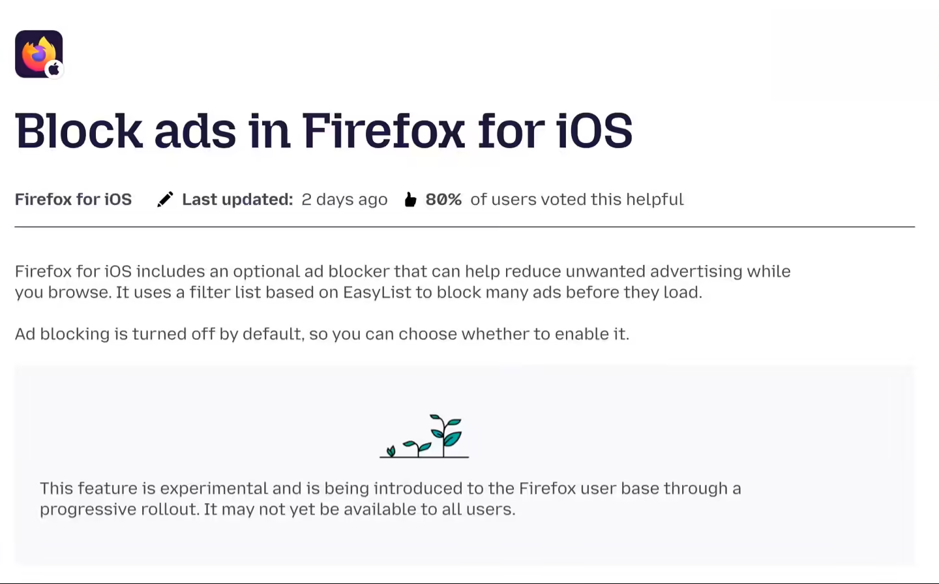This screenshot has width=939, height=584.
Task: Click the pencil edit icon
Action: click(x=165, y=200)
